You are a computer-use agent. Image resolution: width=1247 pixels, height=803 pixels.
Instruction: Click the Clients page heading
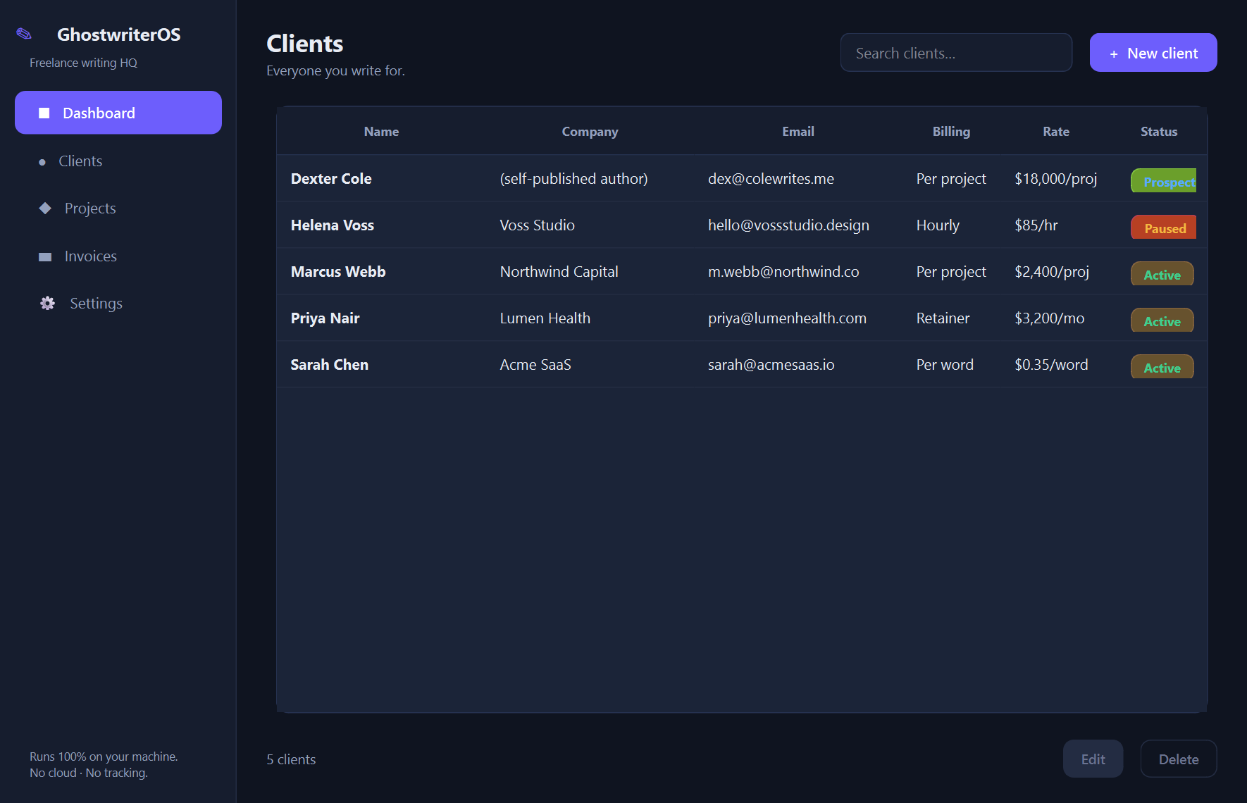pos(305,44)
